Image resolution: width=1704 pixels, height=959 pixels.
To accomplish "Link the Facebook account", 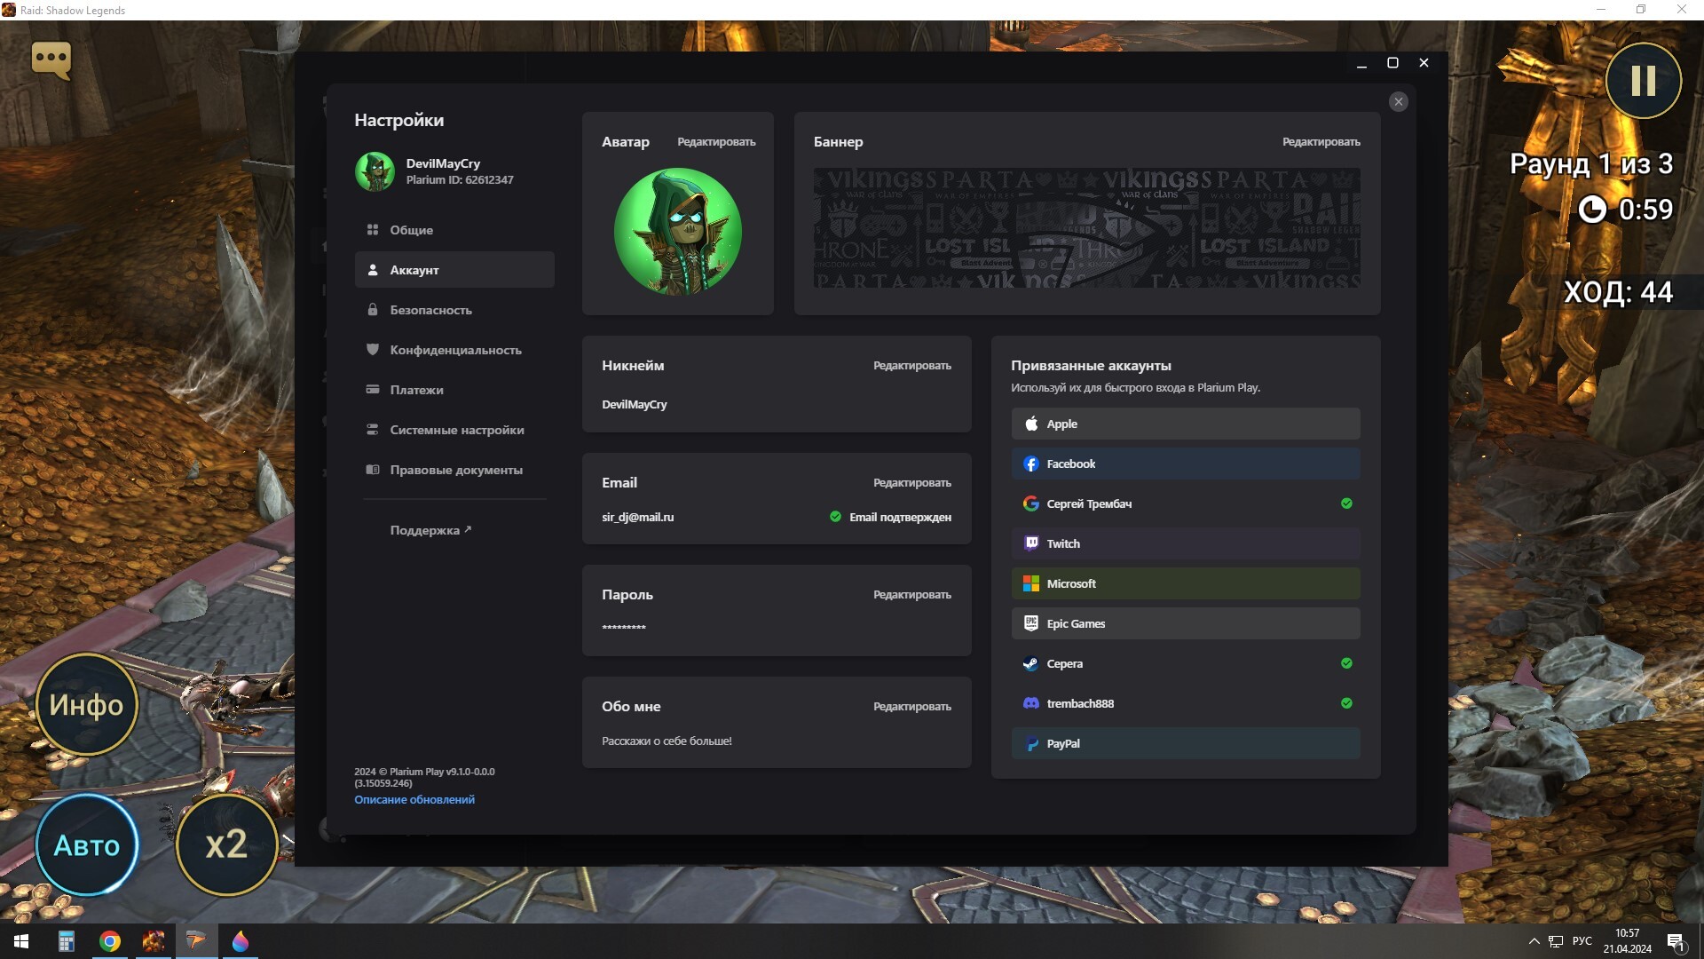I will 1186,464.
